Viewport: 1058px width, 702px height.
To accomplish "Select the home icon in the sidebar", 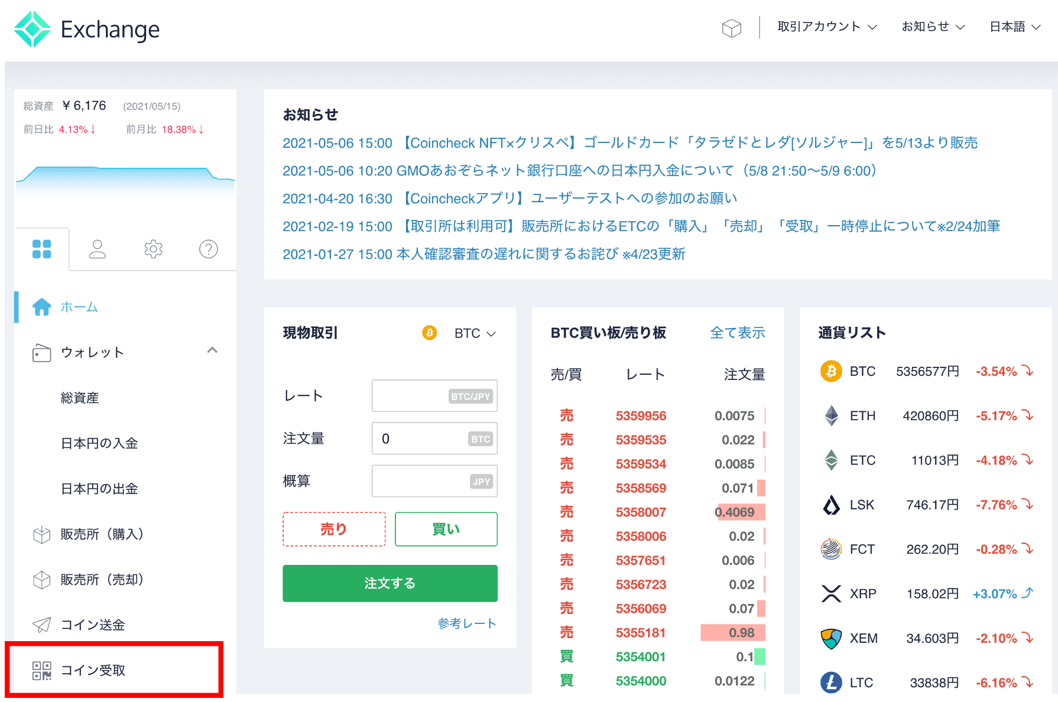I will pyautogui.click(x=41, y=307).
